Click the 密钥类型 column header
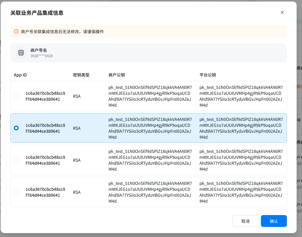This screenshot has height=237, width=302. 81,75
